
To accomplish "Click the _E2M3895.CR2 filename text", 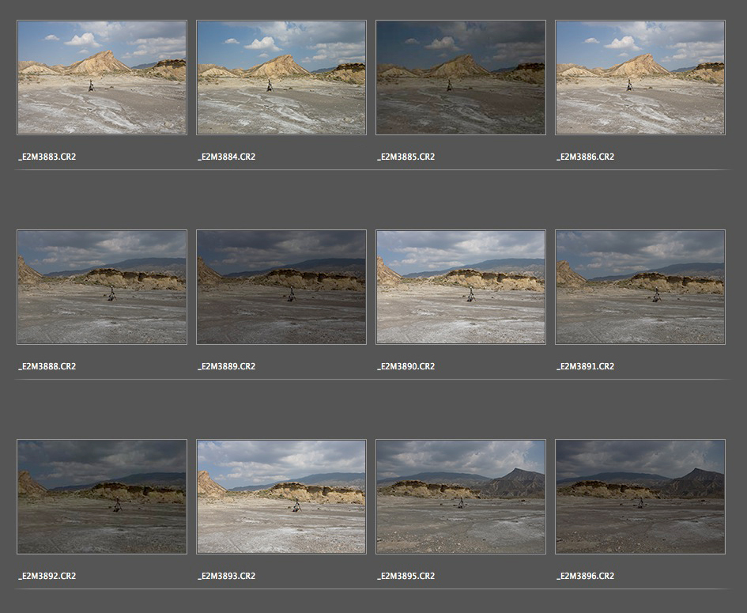I will 406,577.
